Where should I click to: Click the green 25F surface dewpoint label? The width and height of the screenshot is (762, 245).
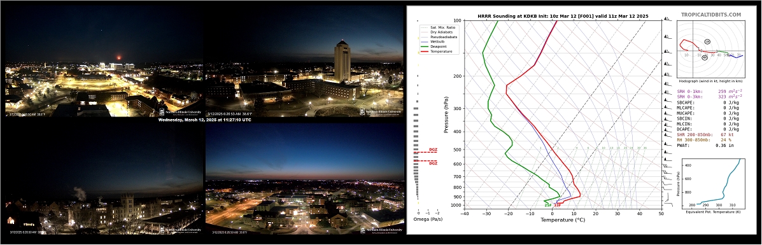[547, 205]
